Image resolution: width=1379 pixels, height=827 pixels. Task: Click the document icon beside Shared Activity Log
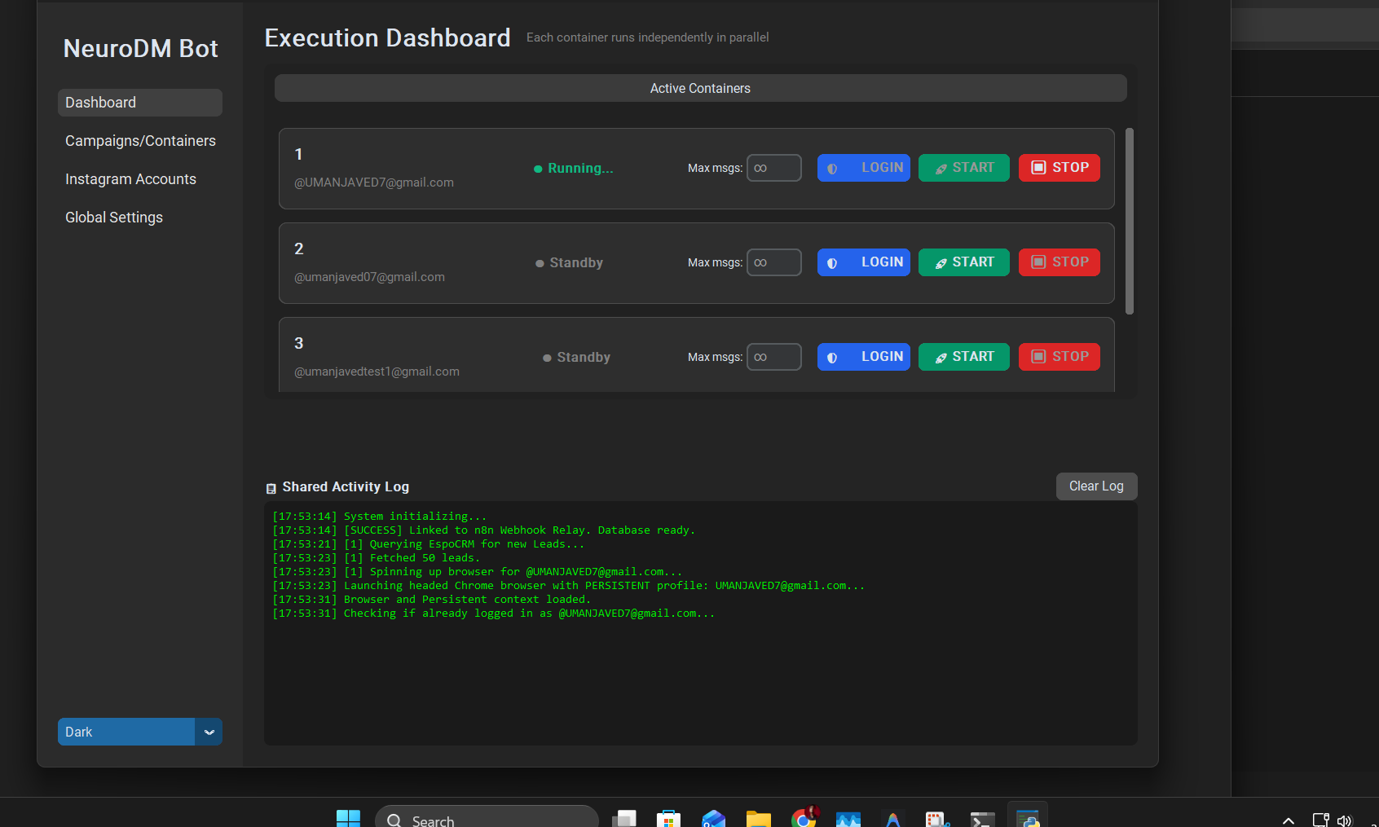click(x=271, y=486)
